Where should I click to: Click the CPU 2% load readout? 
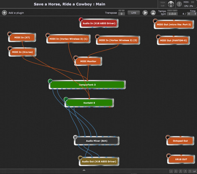pyautogui.click(x=189, y=6)
